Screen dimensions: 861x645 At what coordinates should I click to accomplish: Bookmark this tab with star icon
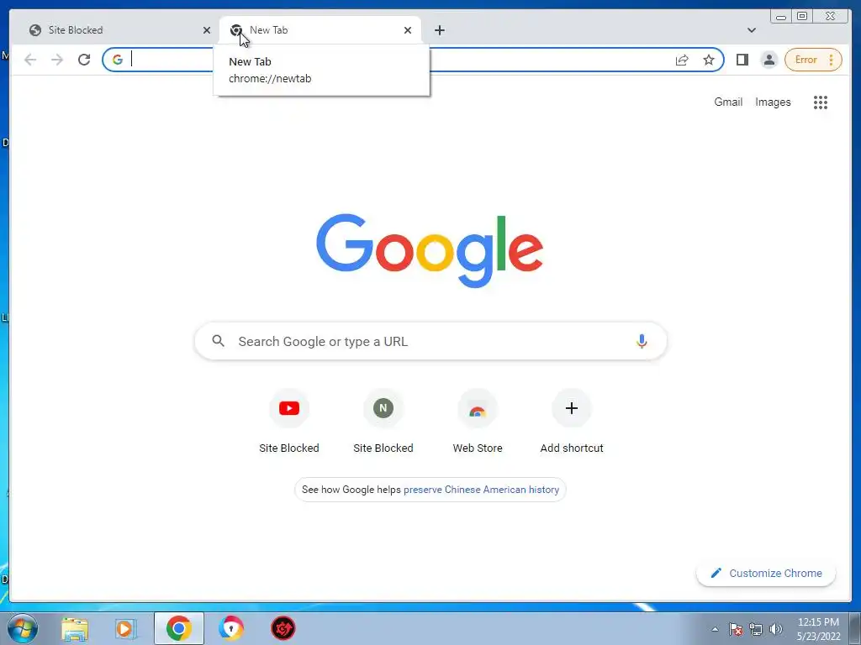click(x=709, y=60)
